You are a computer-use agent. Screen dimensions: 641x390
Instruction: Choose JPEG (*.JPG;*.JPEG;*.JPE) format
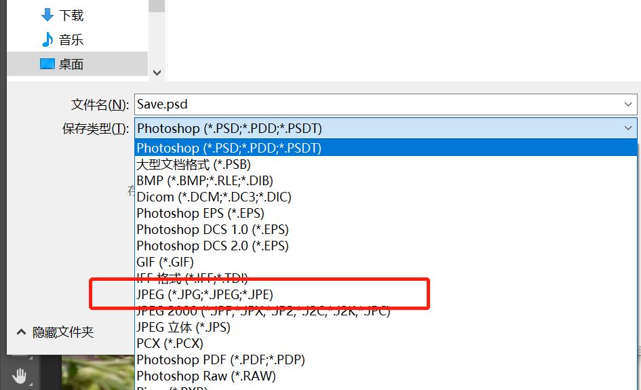[205, 294]
